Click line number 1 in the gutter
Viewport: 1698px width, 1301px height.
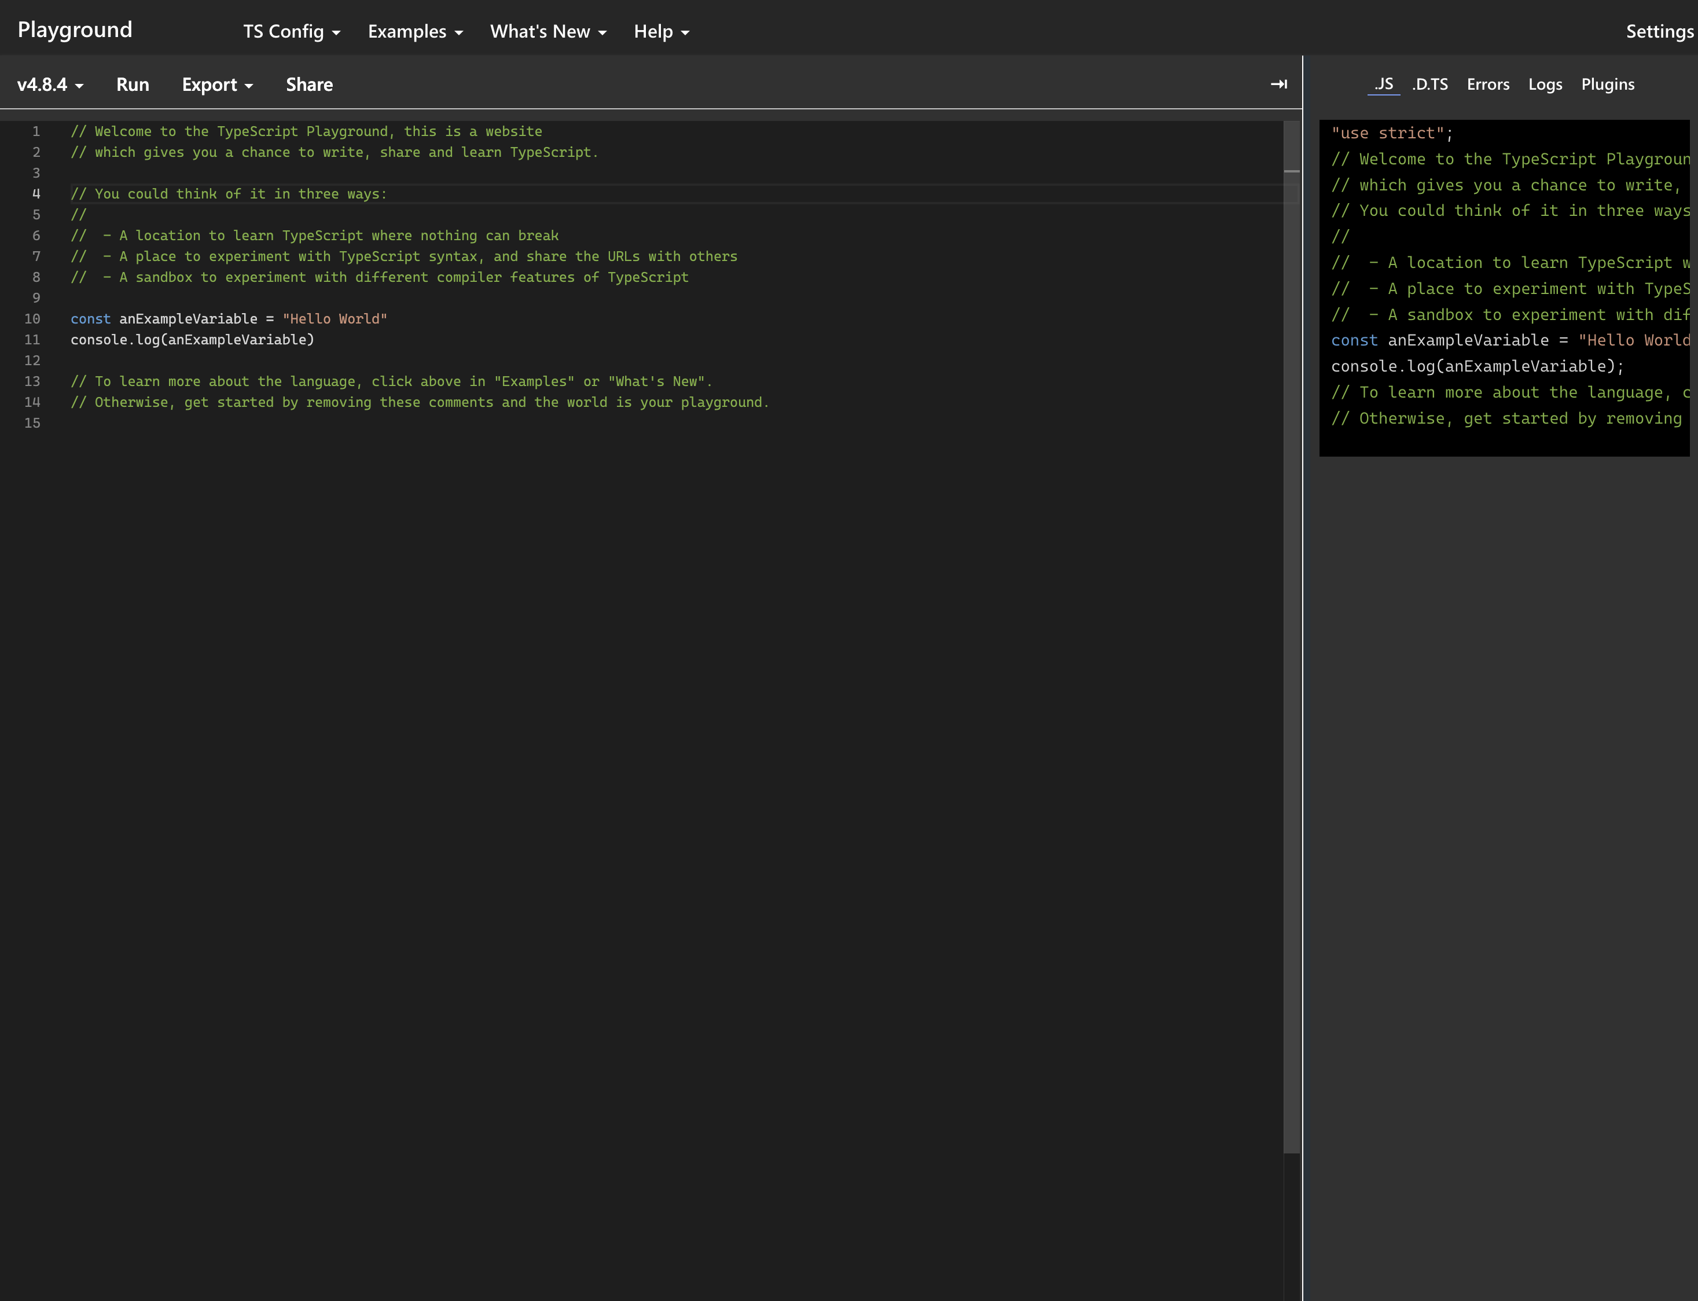[36, 131]
